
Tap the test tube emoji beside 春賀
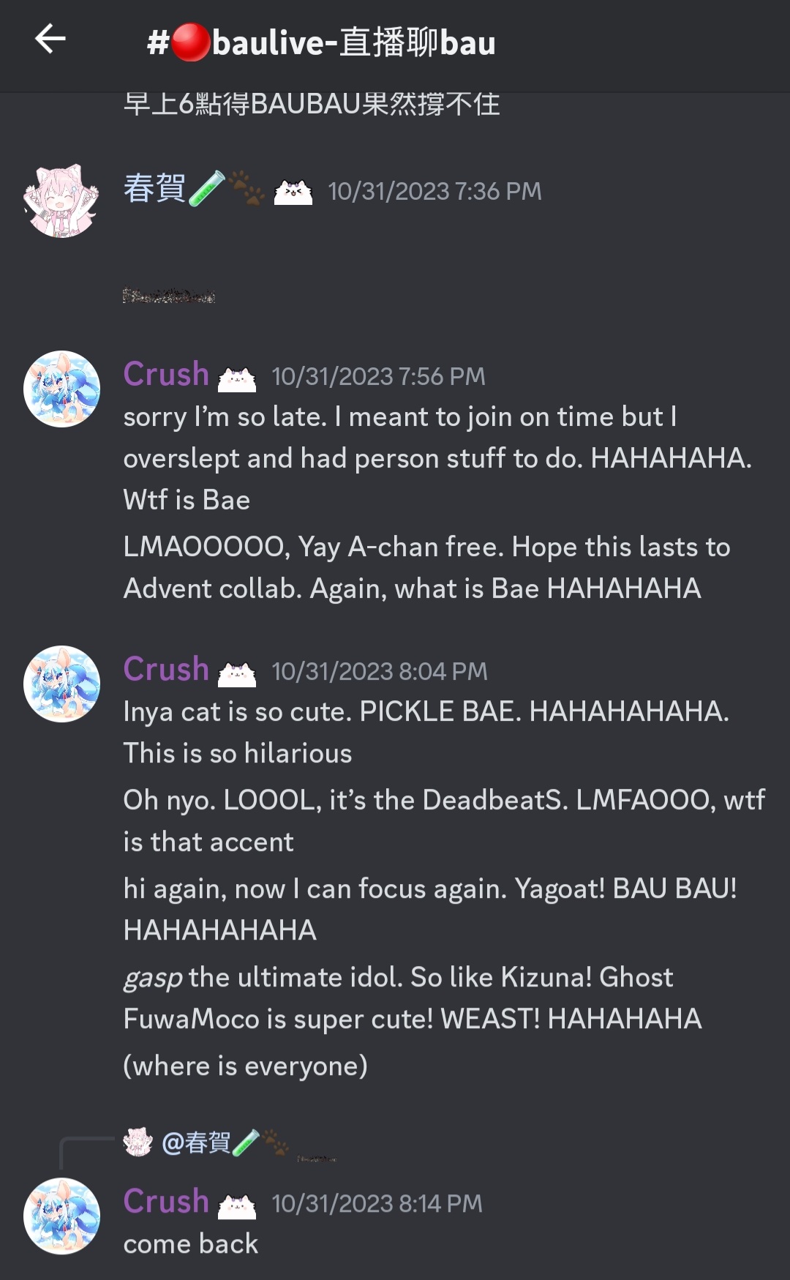(206, 189)
